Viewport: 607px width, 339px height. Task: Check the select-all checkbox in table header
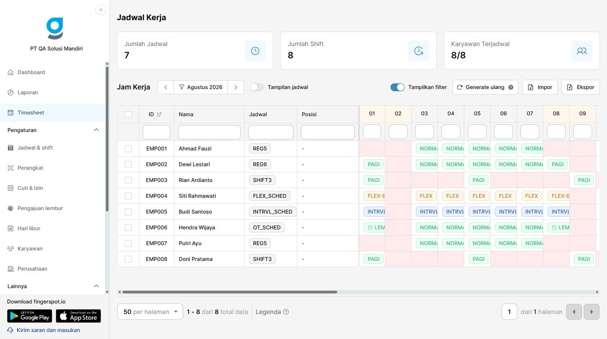pos(128,114)
